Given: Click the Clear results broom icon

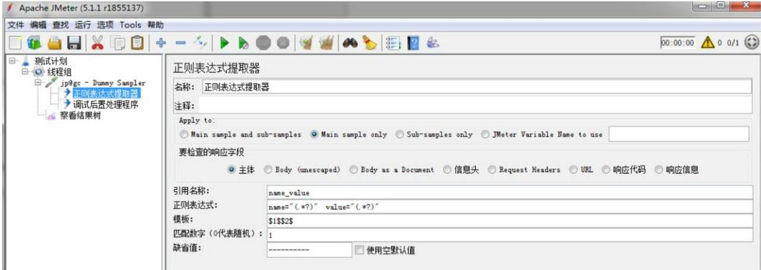Looking at the screenshot, I should [306, 43].
